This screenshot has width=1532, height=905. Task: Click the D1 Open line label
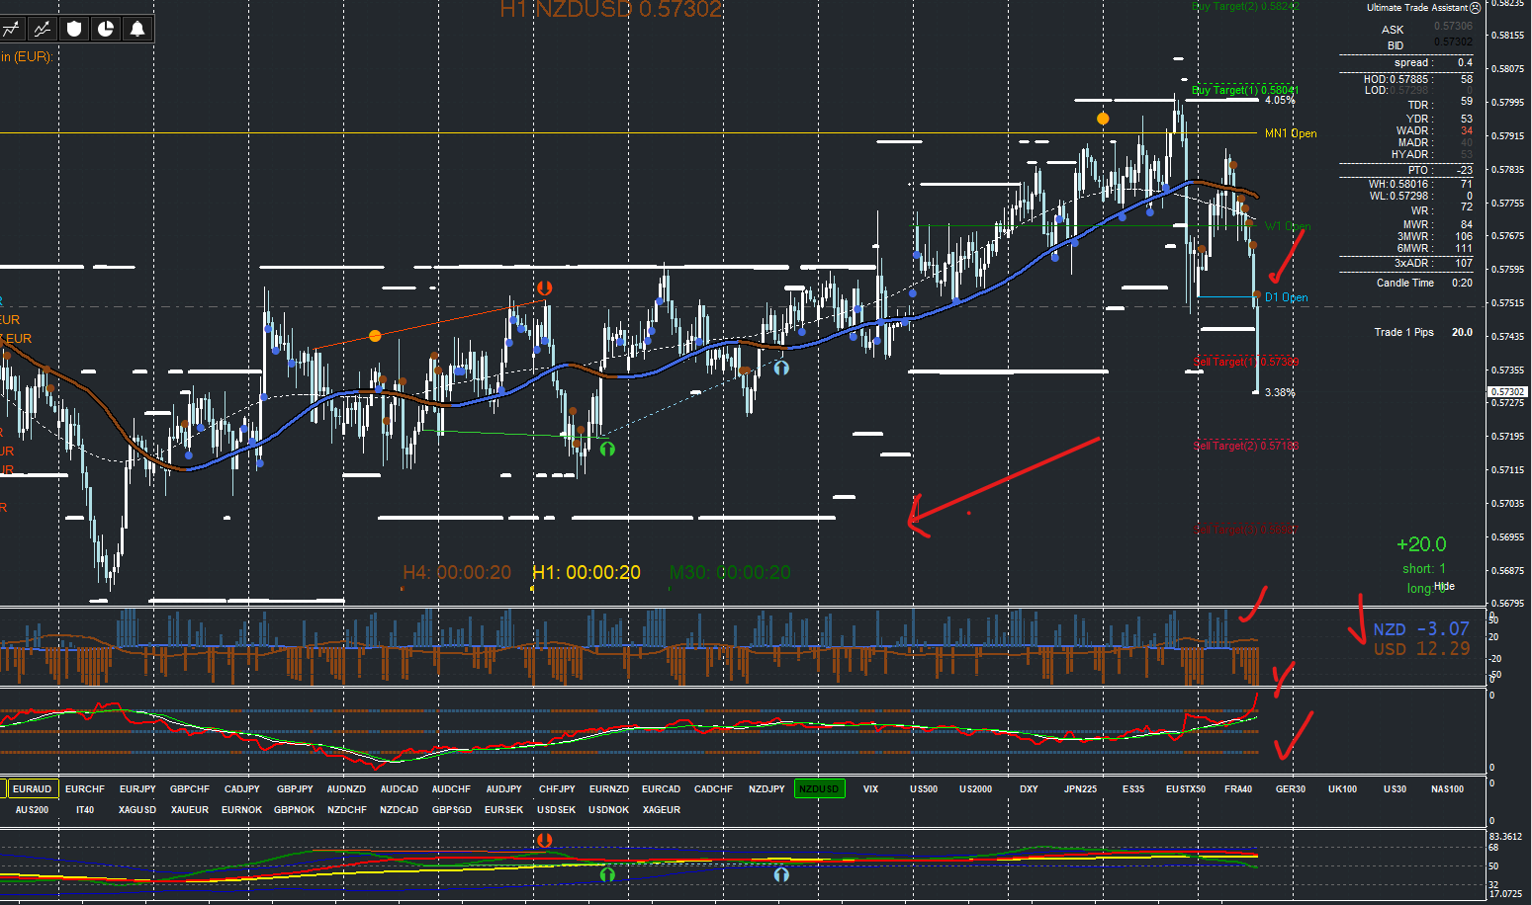[x=1287, y=297]
